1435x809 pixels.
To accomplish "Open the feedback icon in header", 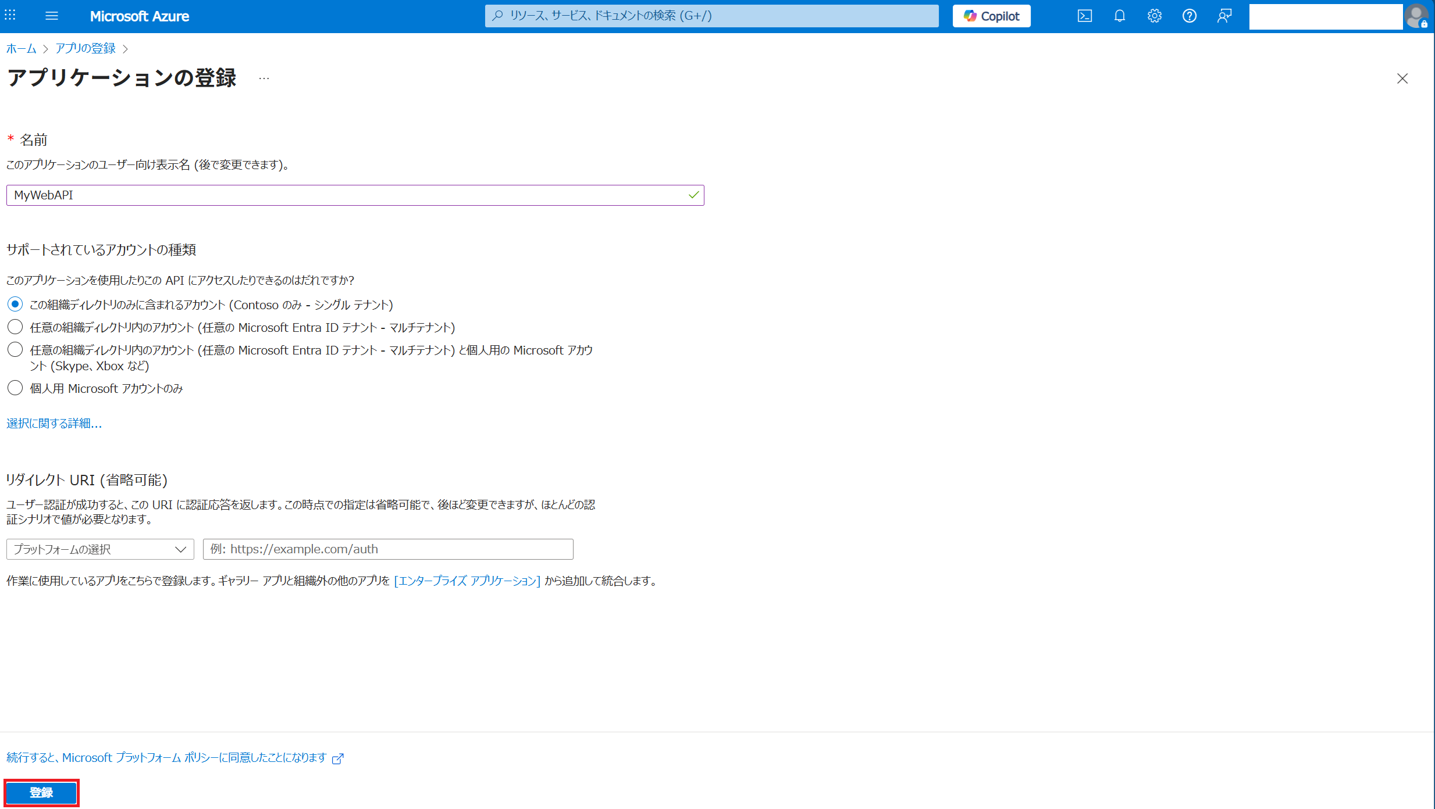I will coord(1224,16).
